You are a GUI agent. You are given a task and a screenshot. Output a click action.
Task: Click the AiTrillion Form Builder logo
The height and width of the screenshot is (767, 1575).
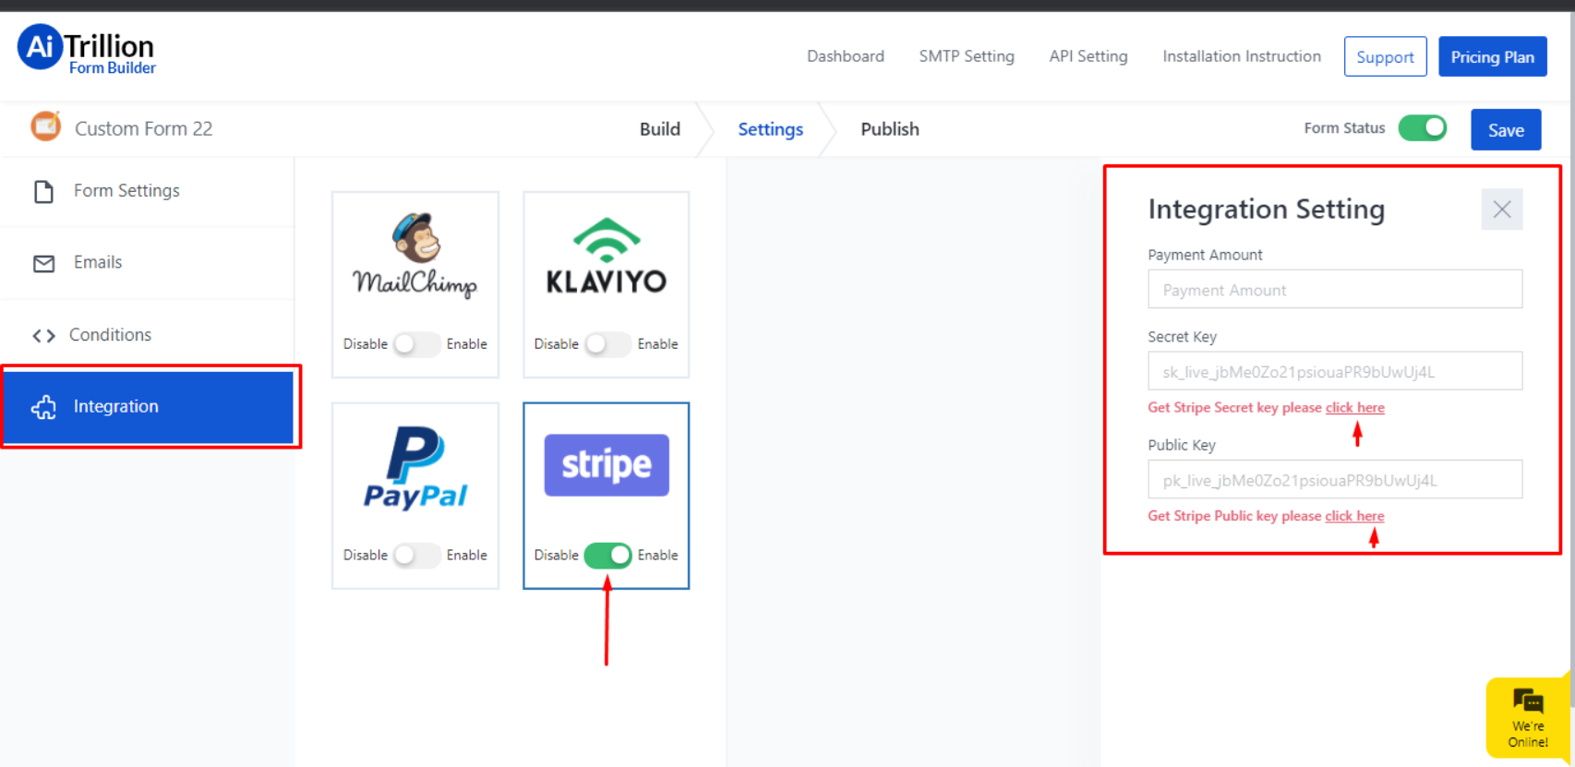click(x=87, y=50)
